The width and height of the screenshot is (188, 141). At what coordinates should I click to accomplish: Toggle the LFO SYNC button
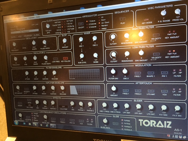(x=28, y=117)
